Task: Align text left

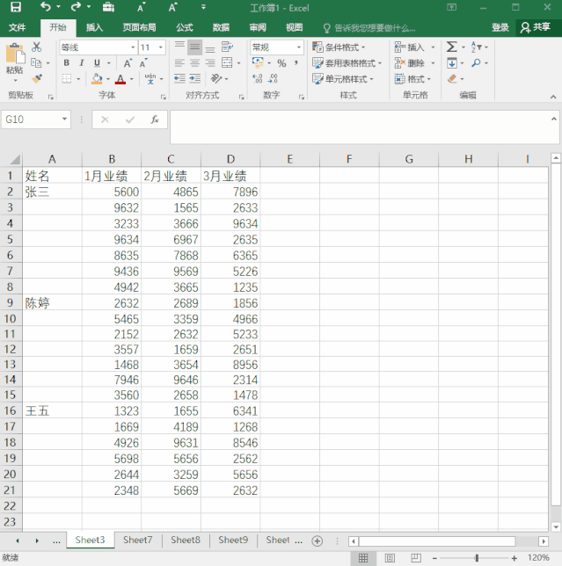Action: point(179,63)
